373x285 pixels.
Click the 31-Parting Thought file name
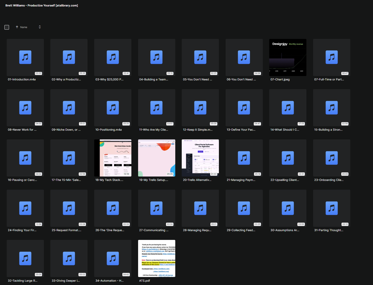(329, 230)
